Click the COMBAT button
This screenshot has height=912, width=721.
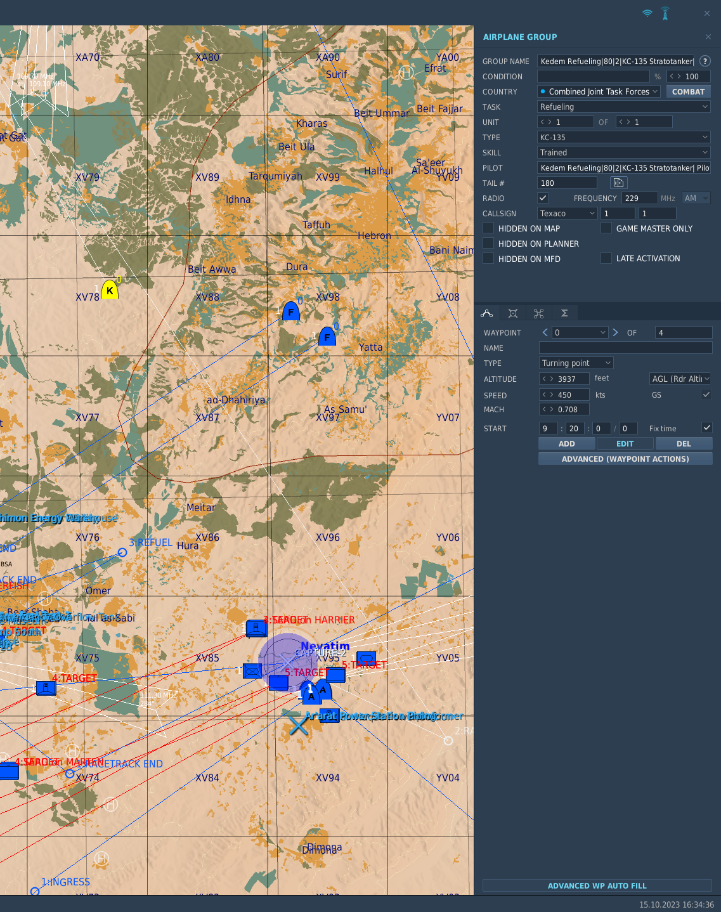tap(688, 91)
